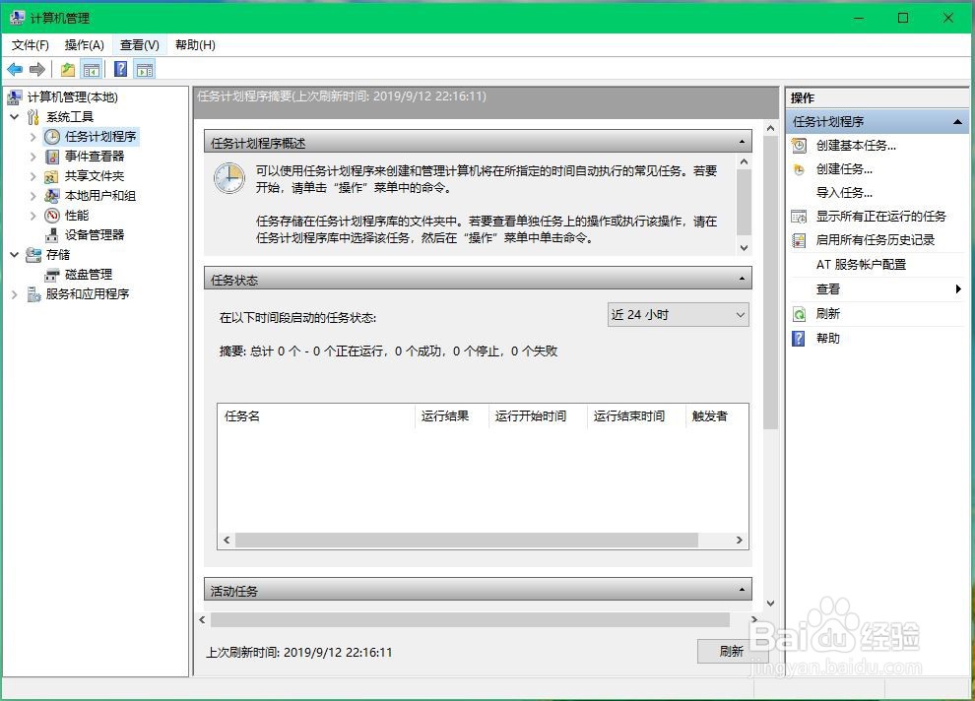Screen dimensions: 975x701
Task: Click the 本地用户和组 icon
Action: click(x=52, y=196)
